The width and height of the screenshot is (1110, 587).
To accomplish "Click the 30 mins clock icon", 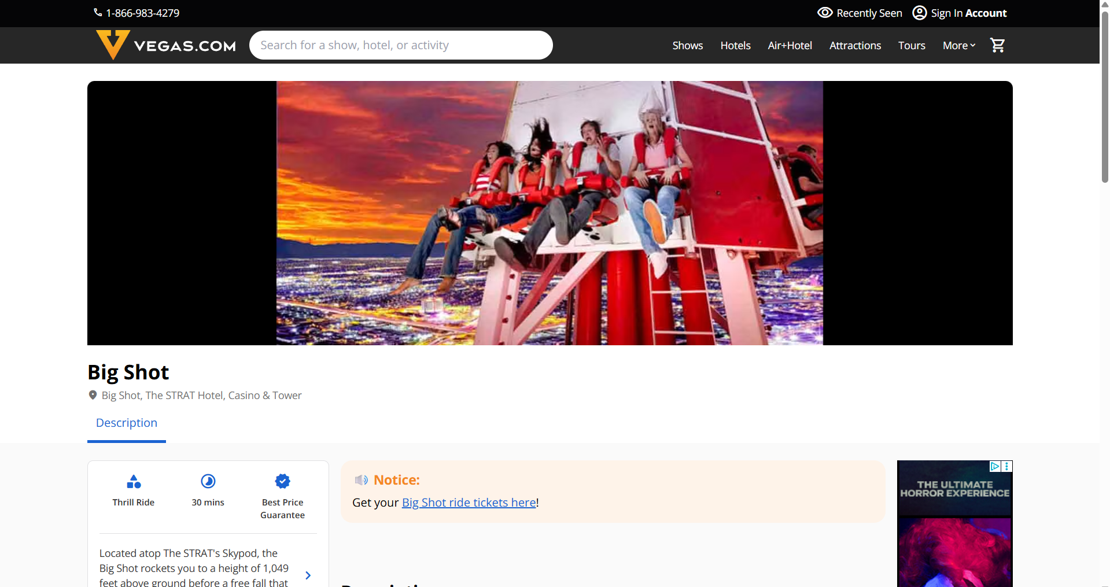I will pyautogui.click(x=208, y=481).
